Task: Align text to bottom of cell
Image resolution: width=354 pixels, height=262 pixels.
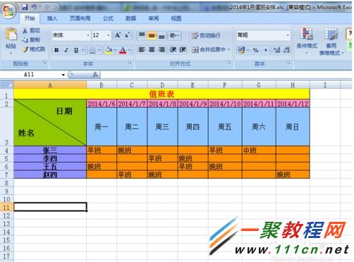Action: (161, 35)
